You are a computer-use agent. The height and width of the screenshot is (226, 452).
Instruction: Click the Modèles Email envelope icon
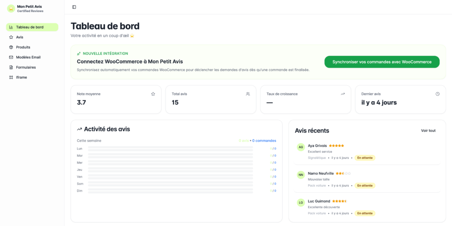point(11,57)
